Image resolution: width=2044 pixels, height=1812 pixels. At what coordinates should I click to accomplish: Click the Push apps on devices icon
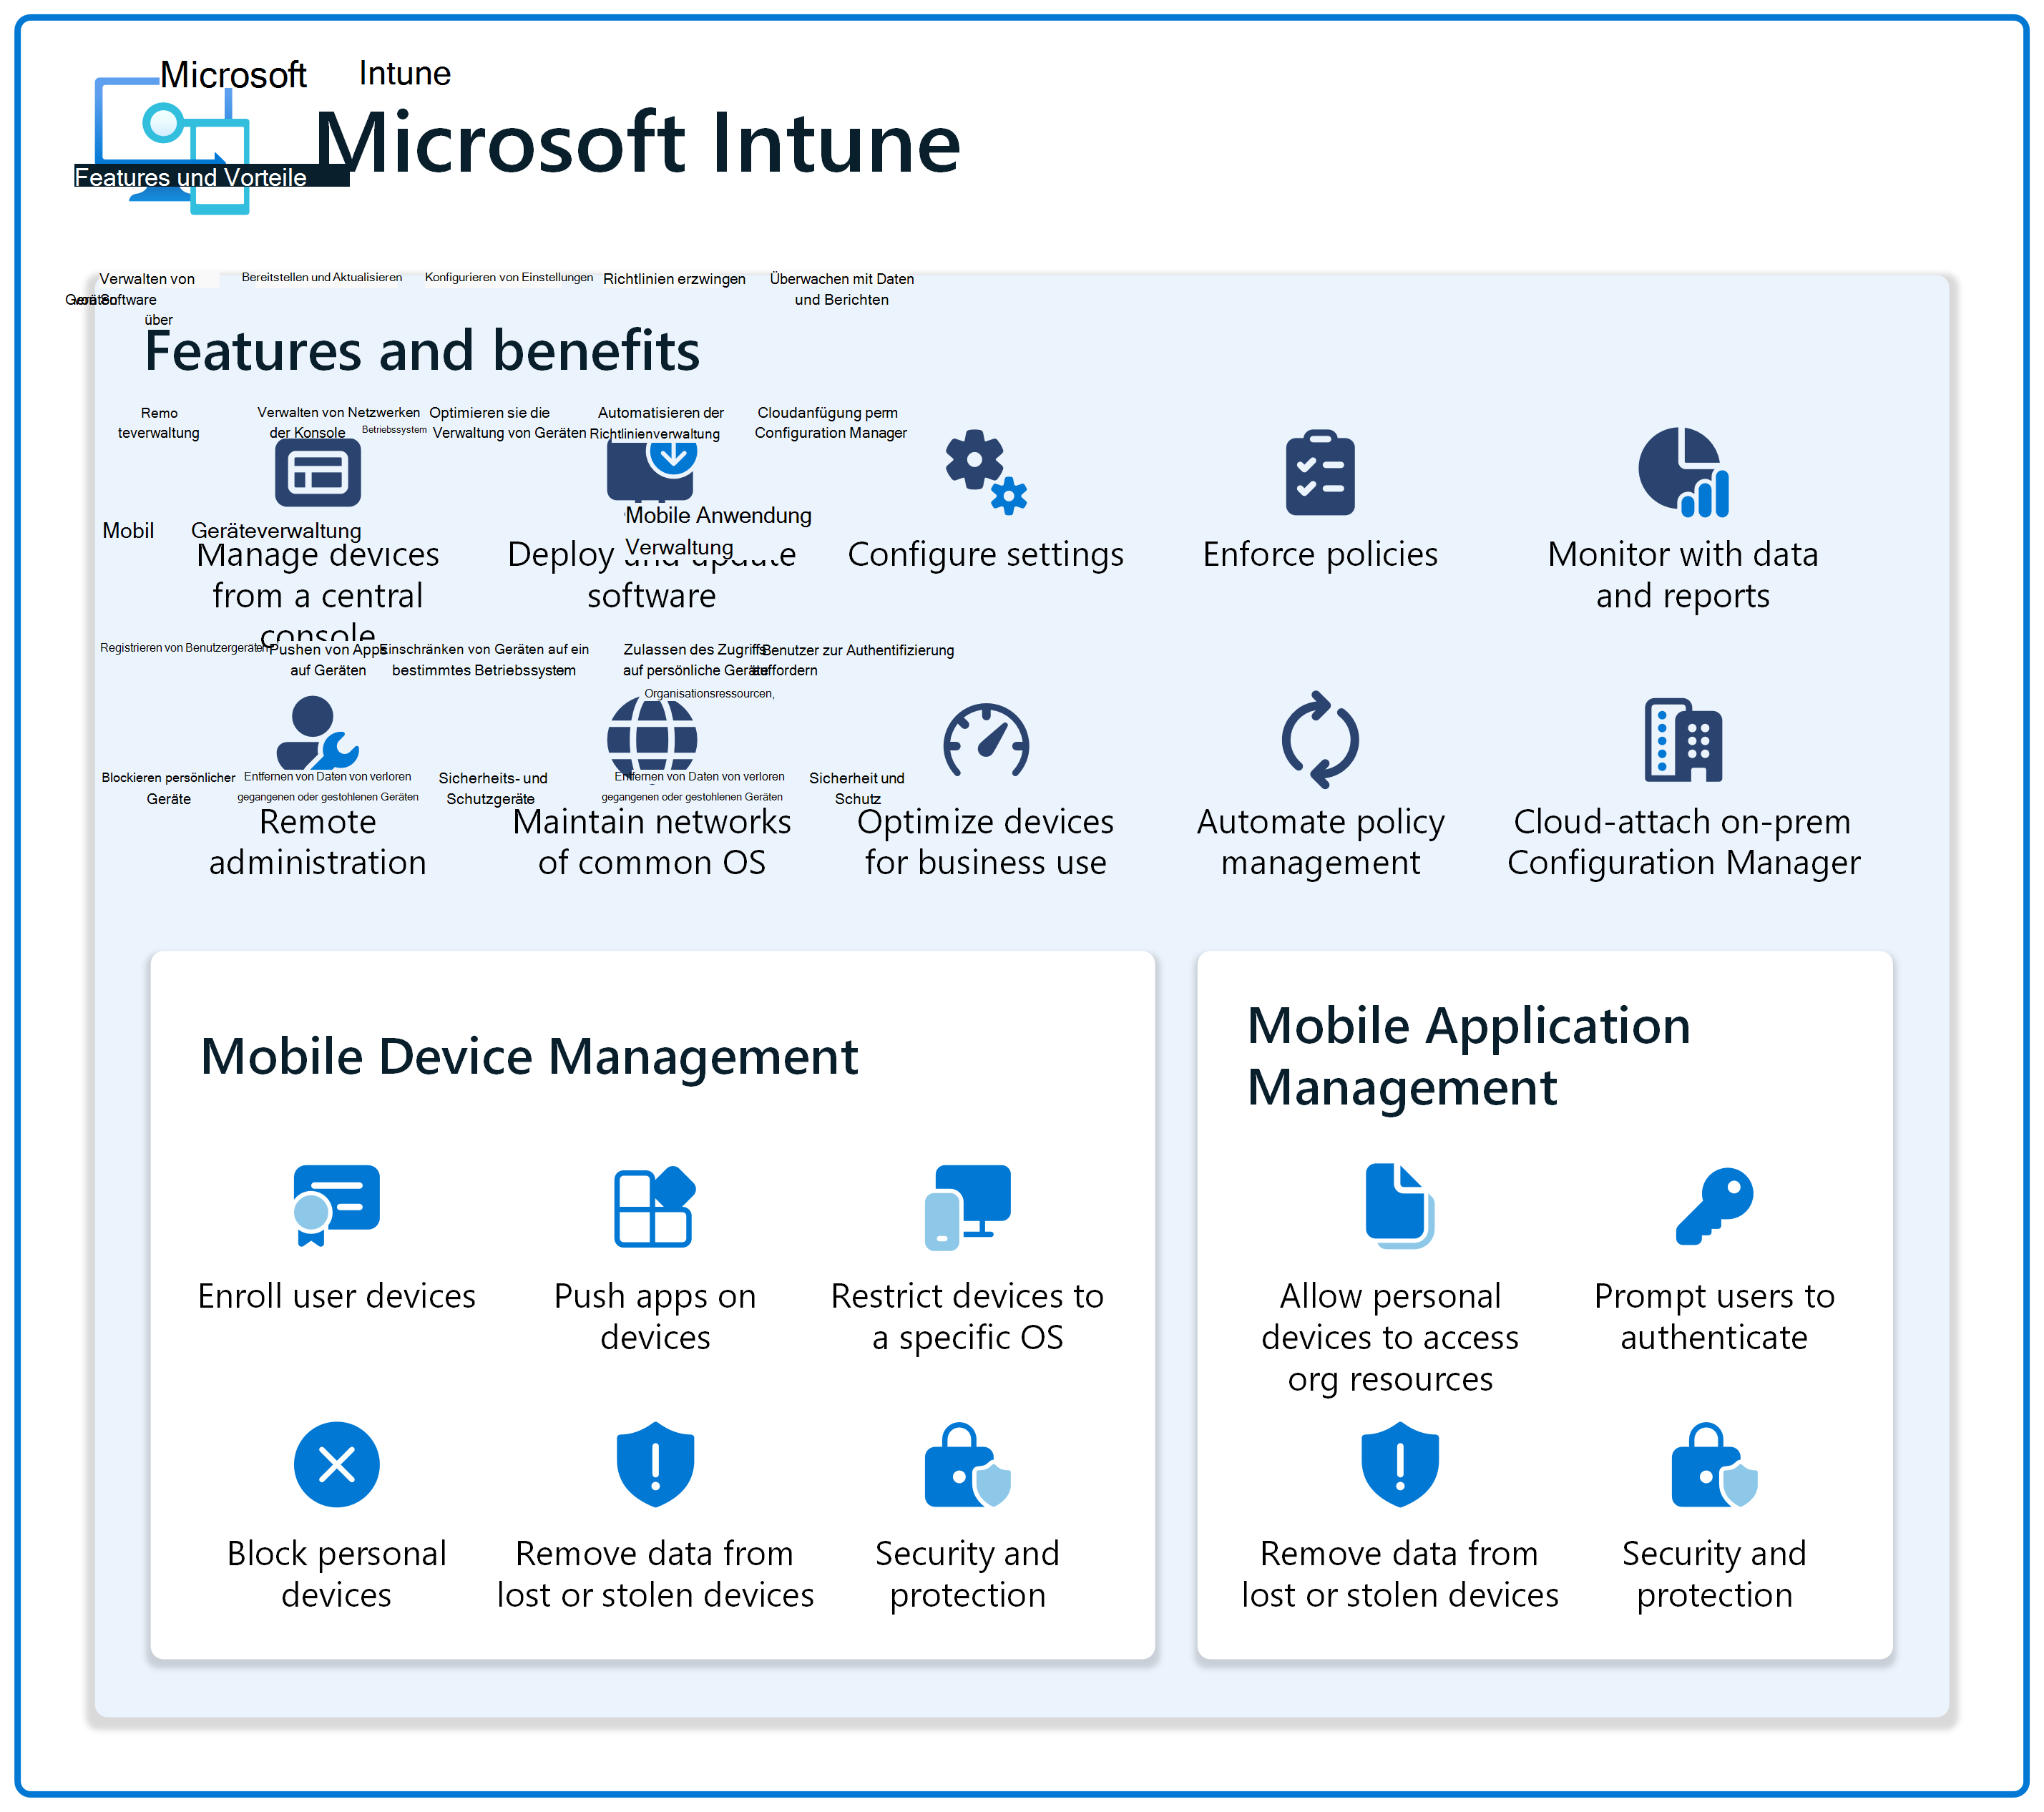point(654,1206)
